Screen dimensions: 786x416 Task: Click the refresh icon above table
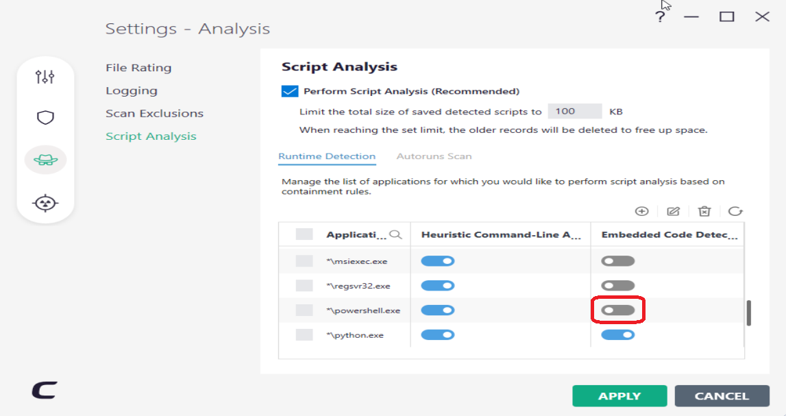[x=735, y=212]
